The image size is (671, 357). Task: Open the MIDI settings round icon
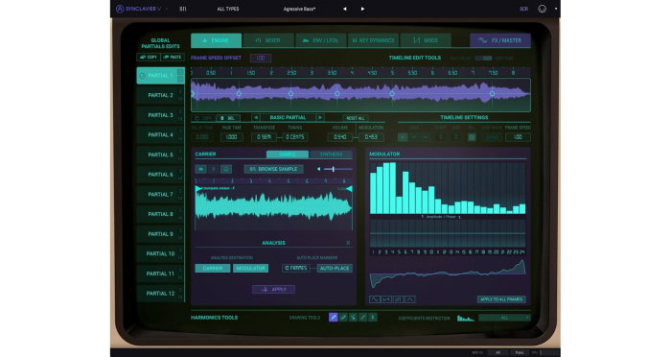(x=543, y=9)
